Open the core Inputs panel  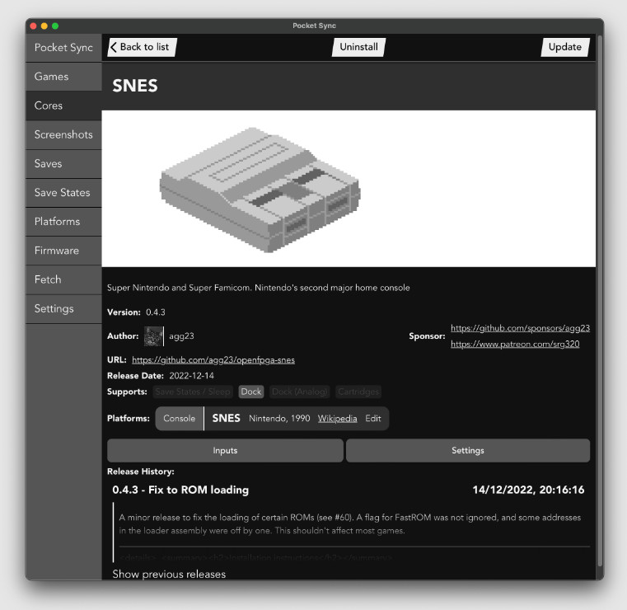coord(225,450)
